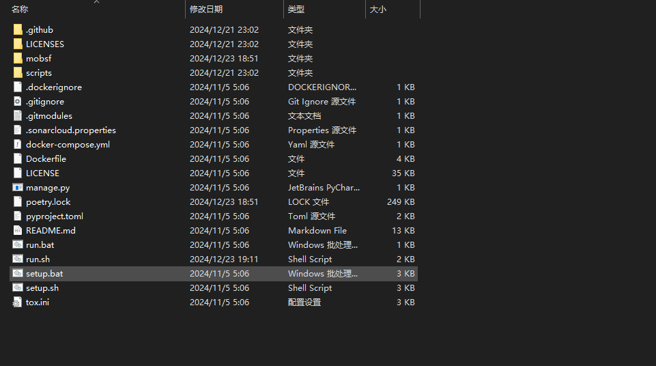Select the setup.sh file name

42,287
